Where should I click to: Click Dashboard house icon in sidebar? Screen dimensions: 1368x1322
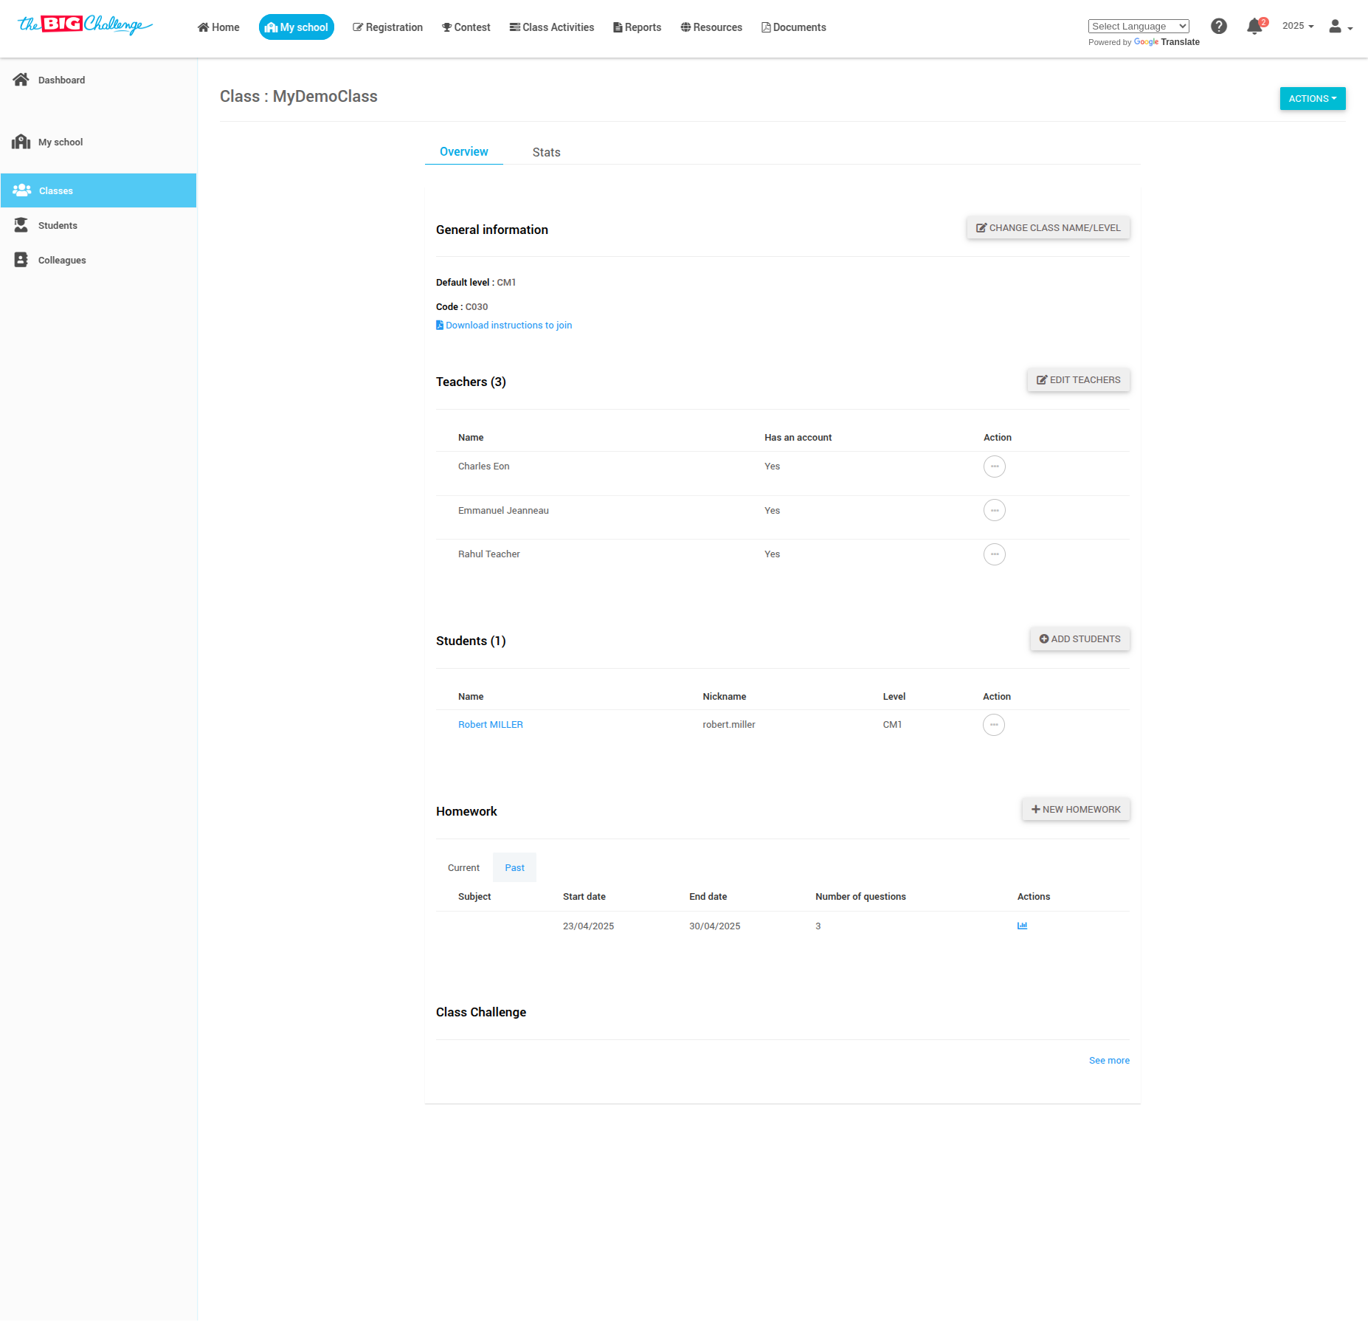(x=21, y=80)
